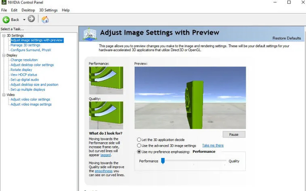The image size is (306, 191).
Task: Open the Home icon in toolbar
Action: point(45,19)
